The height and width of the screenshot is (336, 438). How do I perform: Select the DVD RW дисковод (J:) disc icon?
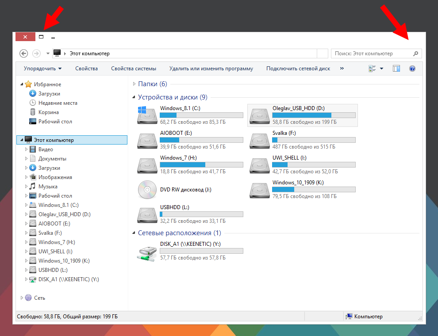[x=147, y=190]
